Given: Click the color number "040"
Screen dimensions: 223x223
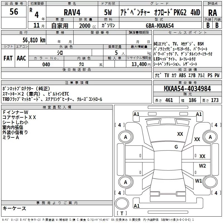Looking at the screenshot, I should pos(46,64).
